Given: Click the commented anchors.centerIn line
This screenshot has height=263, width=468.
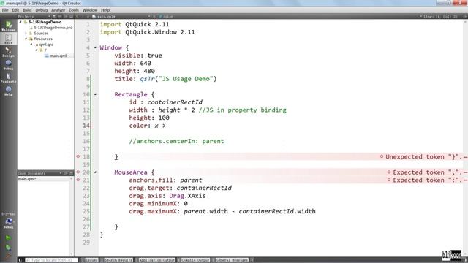Looking at the screenshot, I should 176,141.
